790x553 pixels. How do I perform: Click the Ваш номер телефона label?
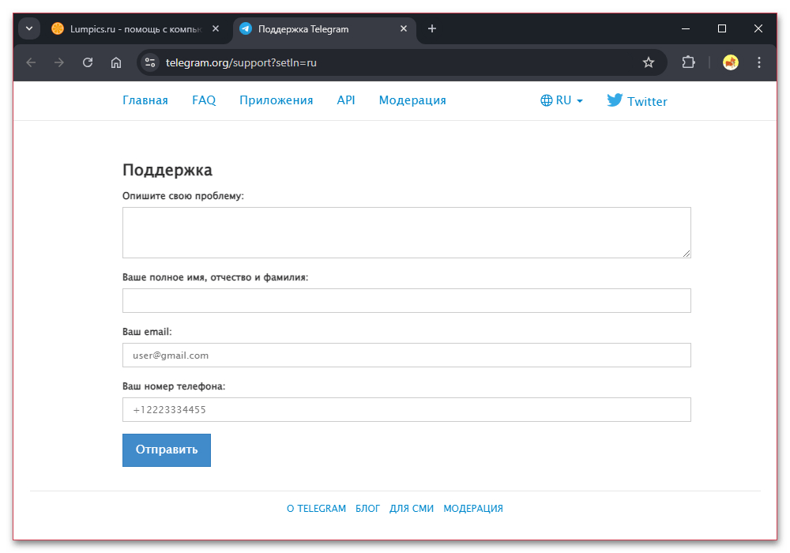click(x=174, y=386)
